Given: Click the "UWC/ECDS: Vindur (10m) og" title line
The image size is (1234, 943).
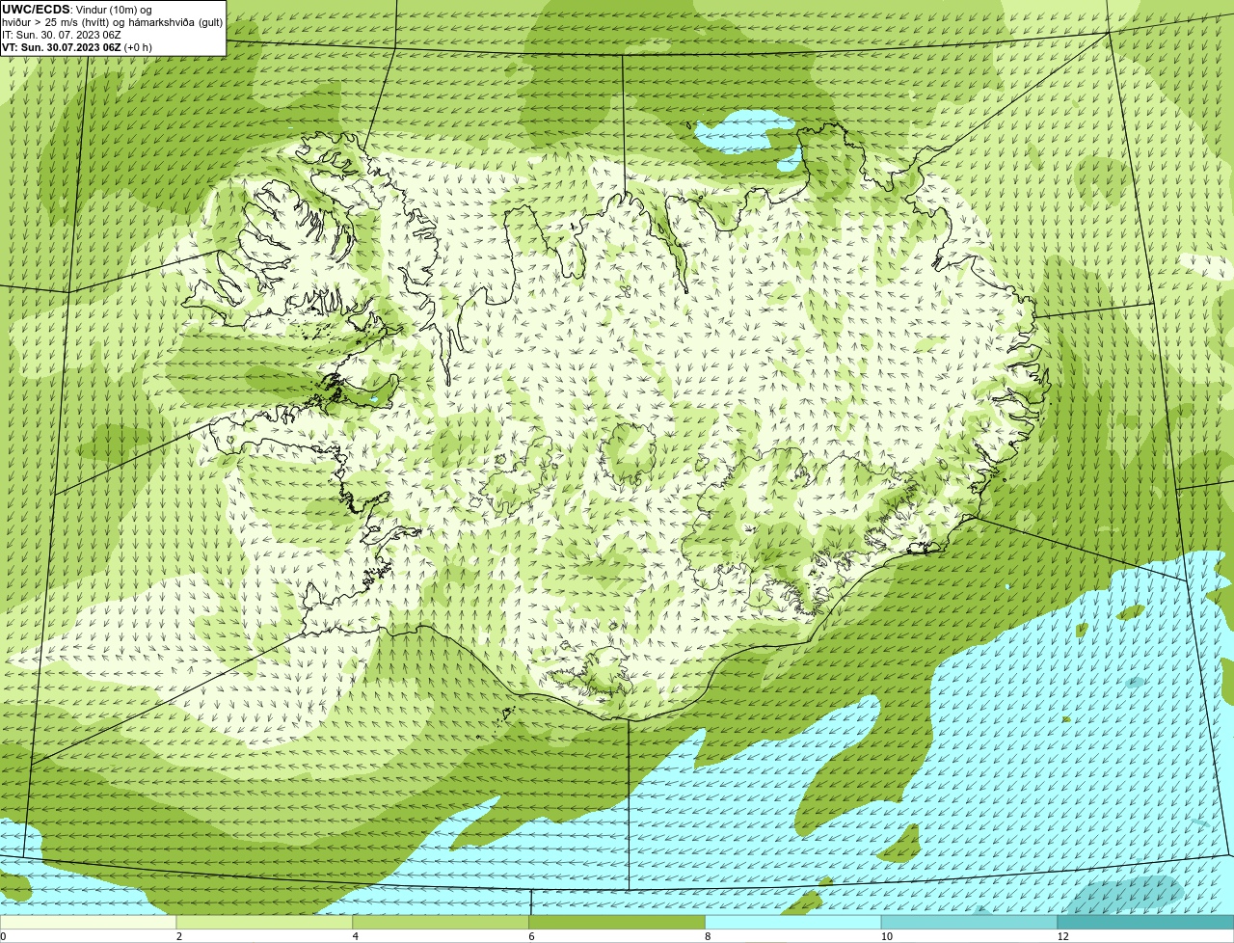Looking at the screenshot, I should click(77, 9).
